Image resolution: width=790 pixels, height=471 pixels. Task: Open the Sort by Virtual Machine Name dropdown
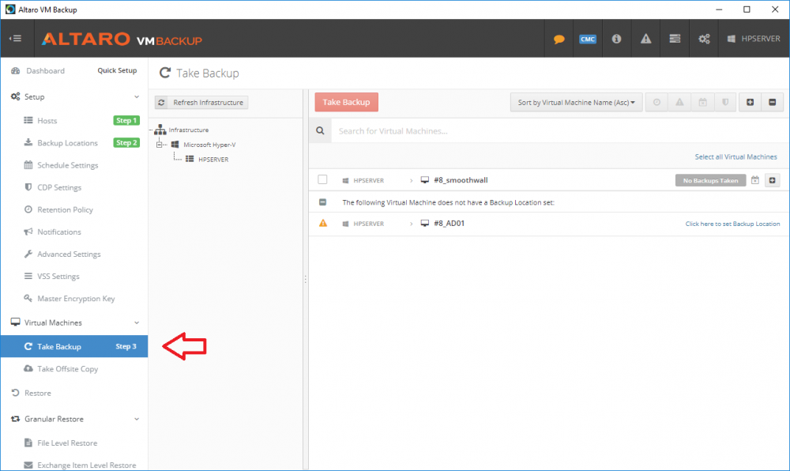pos(577,102)
